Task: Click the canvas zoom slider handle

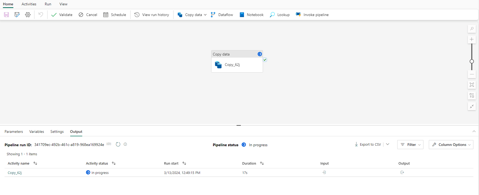Action: [x=472, y=61]
